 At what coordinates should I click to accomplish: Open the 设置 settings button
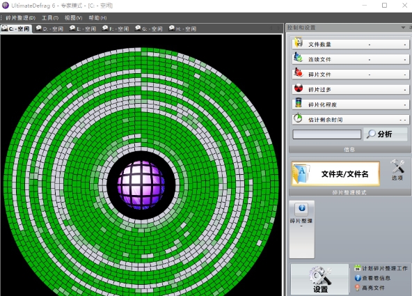pos(319,279)
